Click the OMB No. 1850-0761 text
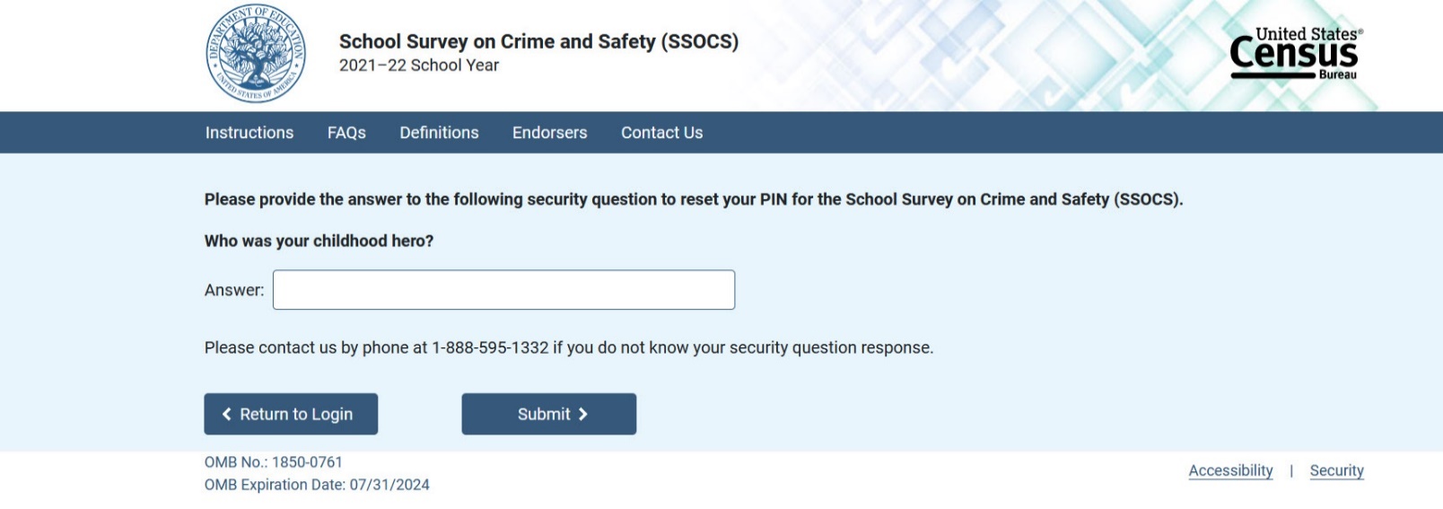Image resolution: width=1443 pixels, height=509 pixels. [x=274, y=462]
